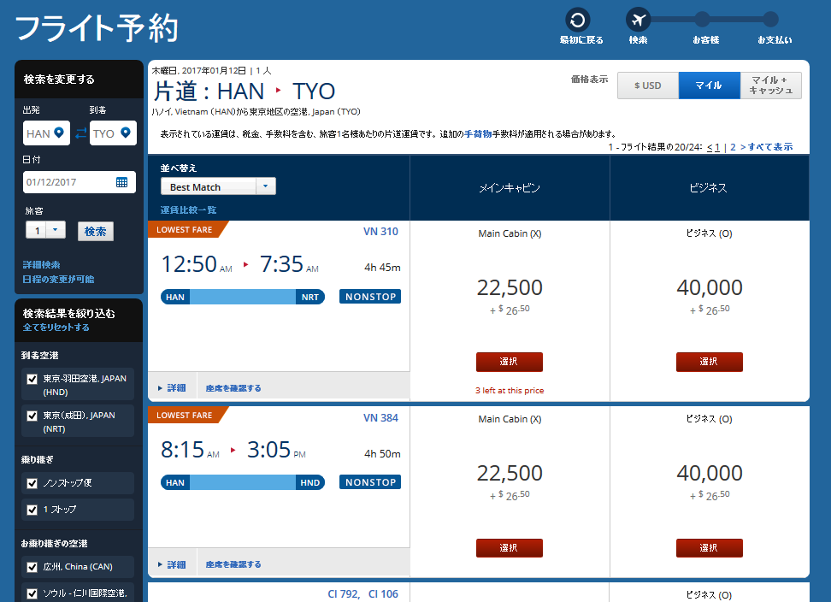Screen dimensions: 831x602
Task: Click the VN 384 flight number link
Action: [x=380, y=418]
